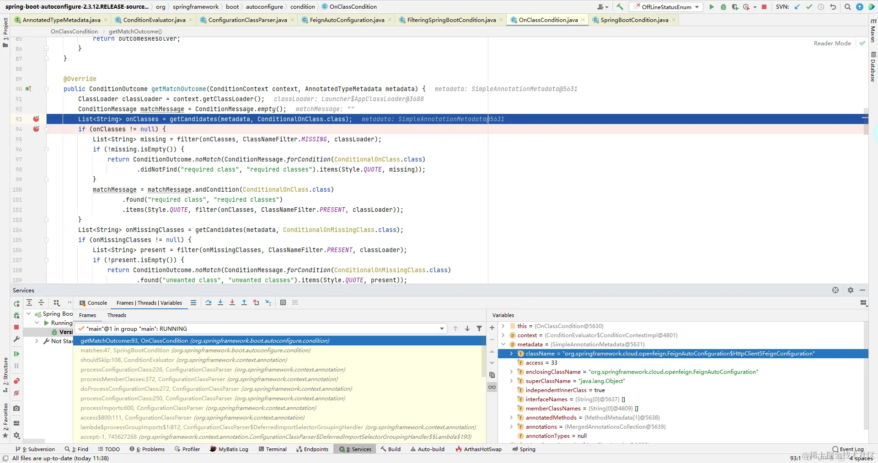Toggle thread frames filter funnel icon
This screenshot has width=878, height=463.
coord(479,328)
